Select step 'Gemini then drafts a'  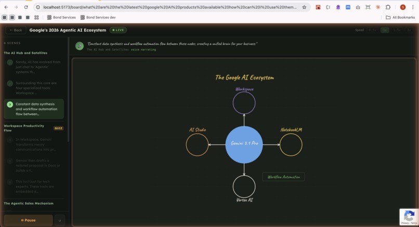coord(34,166)
